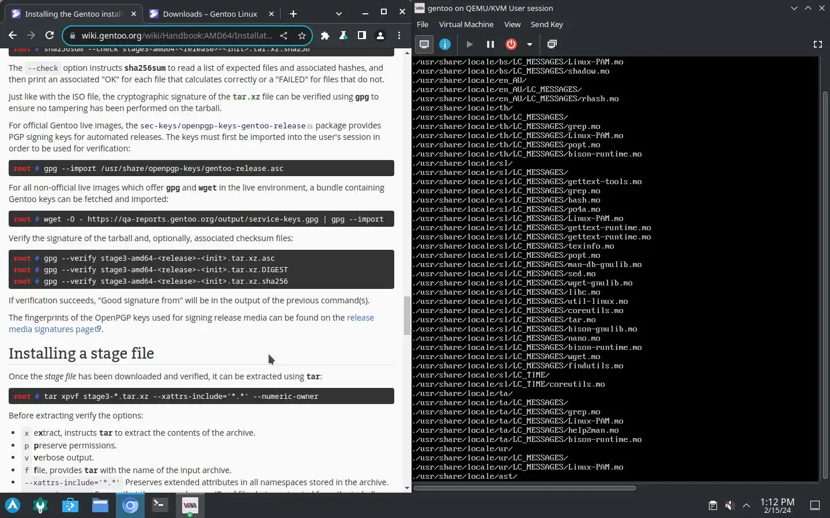Open the clipboard tray icon

(x=712, y=505)
